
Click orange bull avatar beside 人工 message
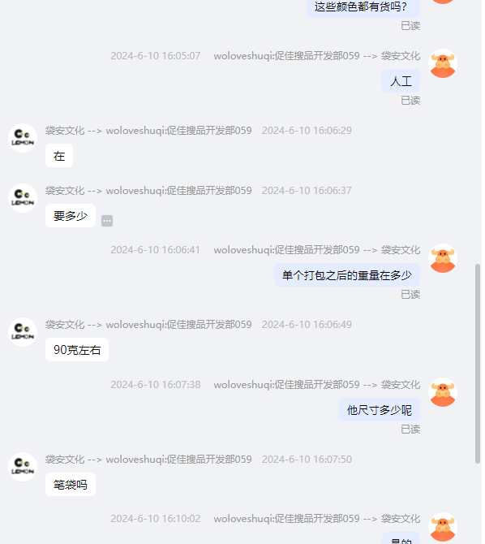[443, 63]
